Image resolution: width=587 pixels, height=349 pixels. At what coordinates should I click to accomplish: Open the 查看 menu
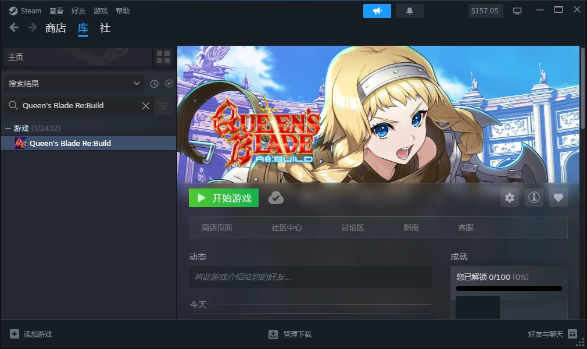point(56,11)
